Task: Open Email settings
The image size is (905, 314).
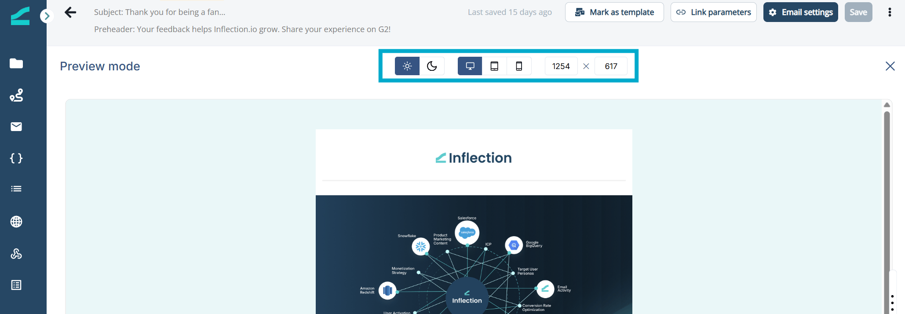Action: [800, 12]
